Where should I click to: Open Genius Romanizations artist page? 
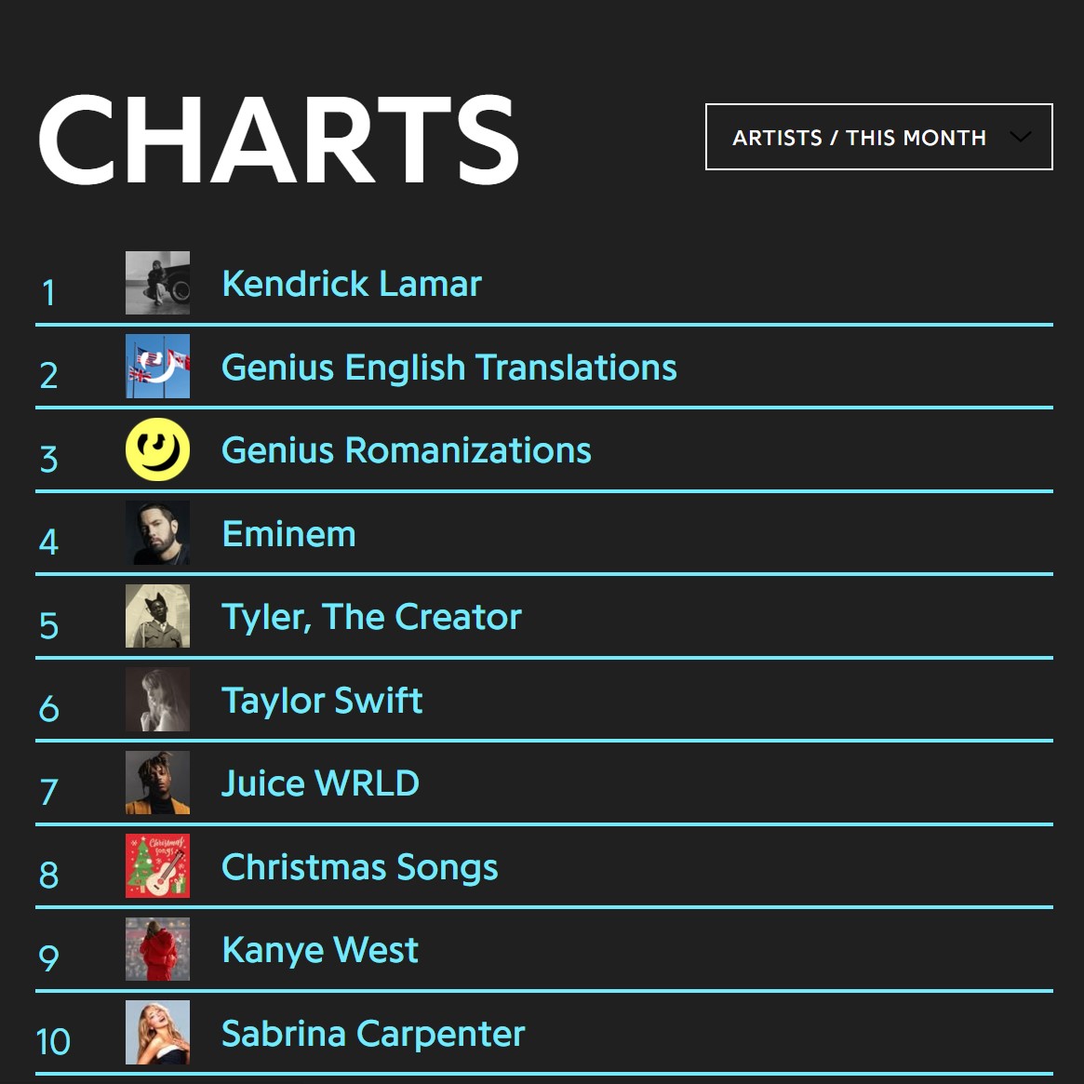(407, 450)
